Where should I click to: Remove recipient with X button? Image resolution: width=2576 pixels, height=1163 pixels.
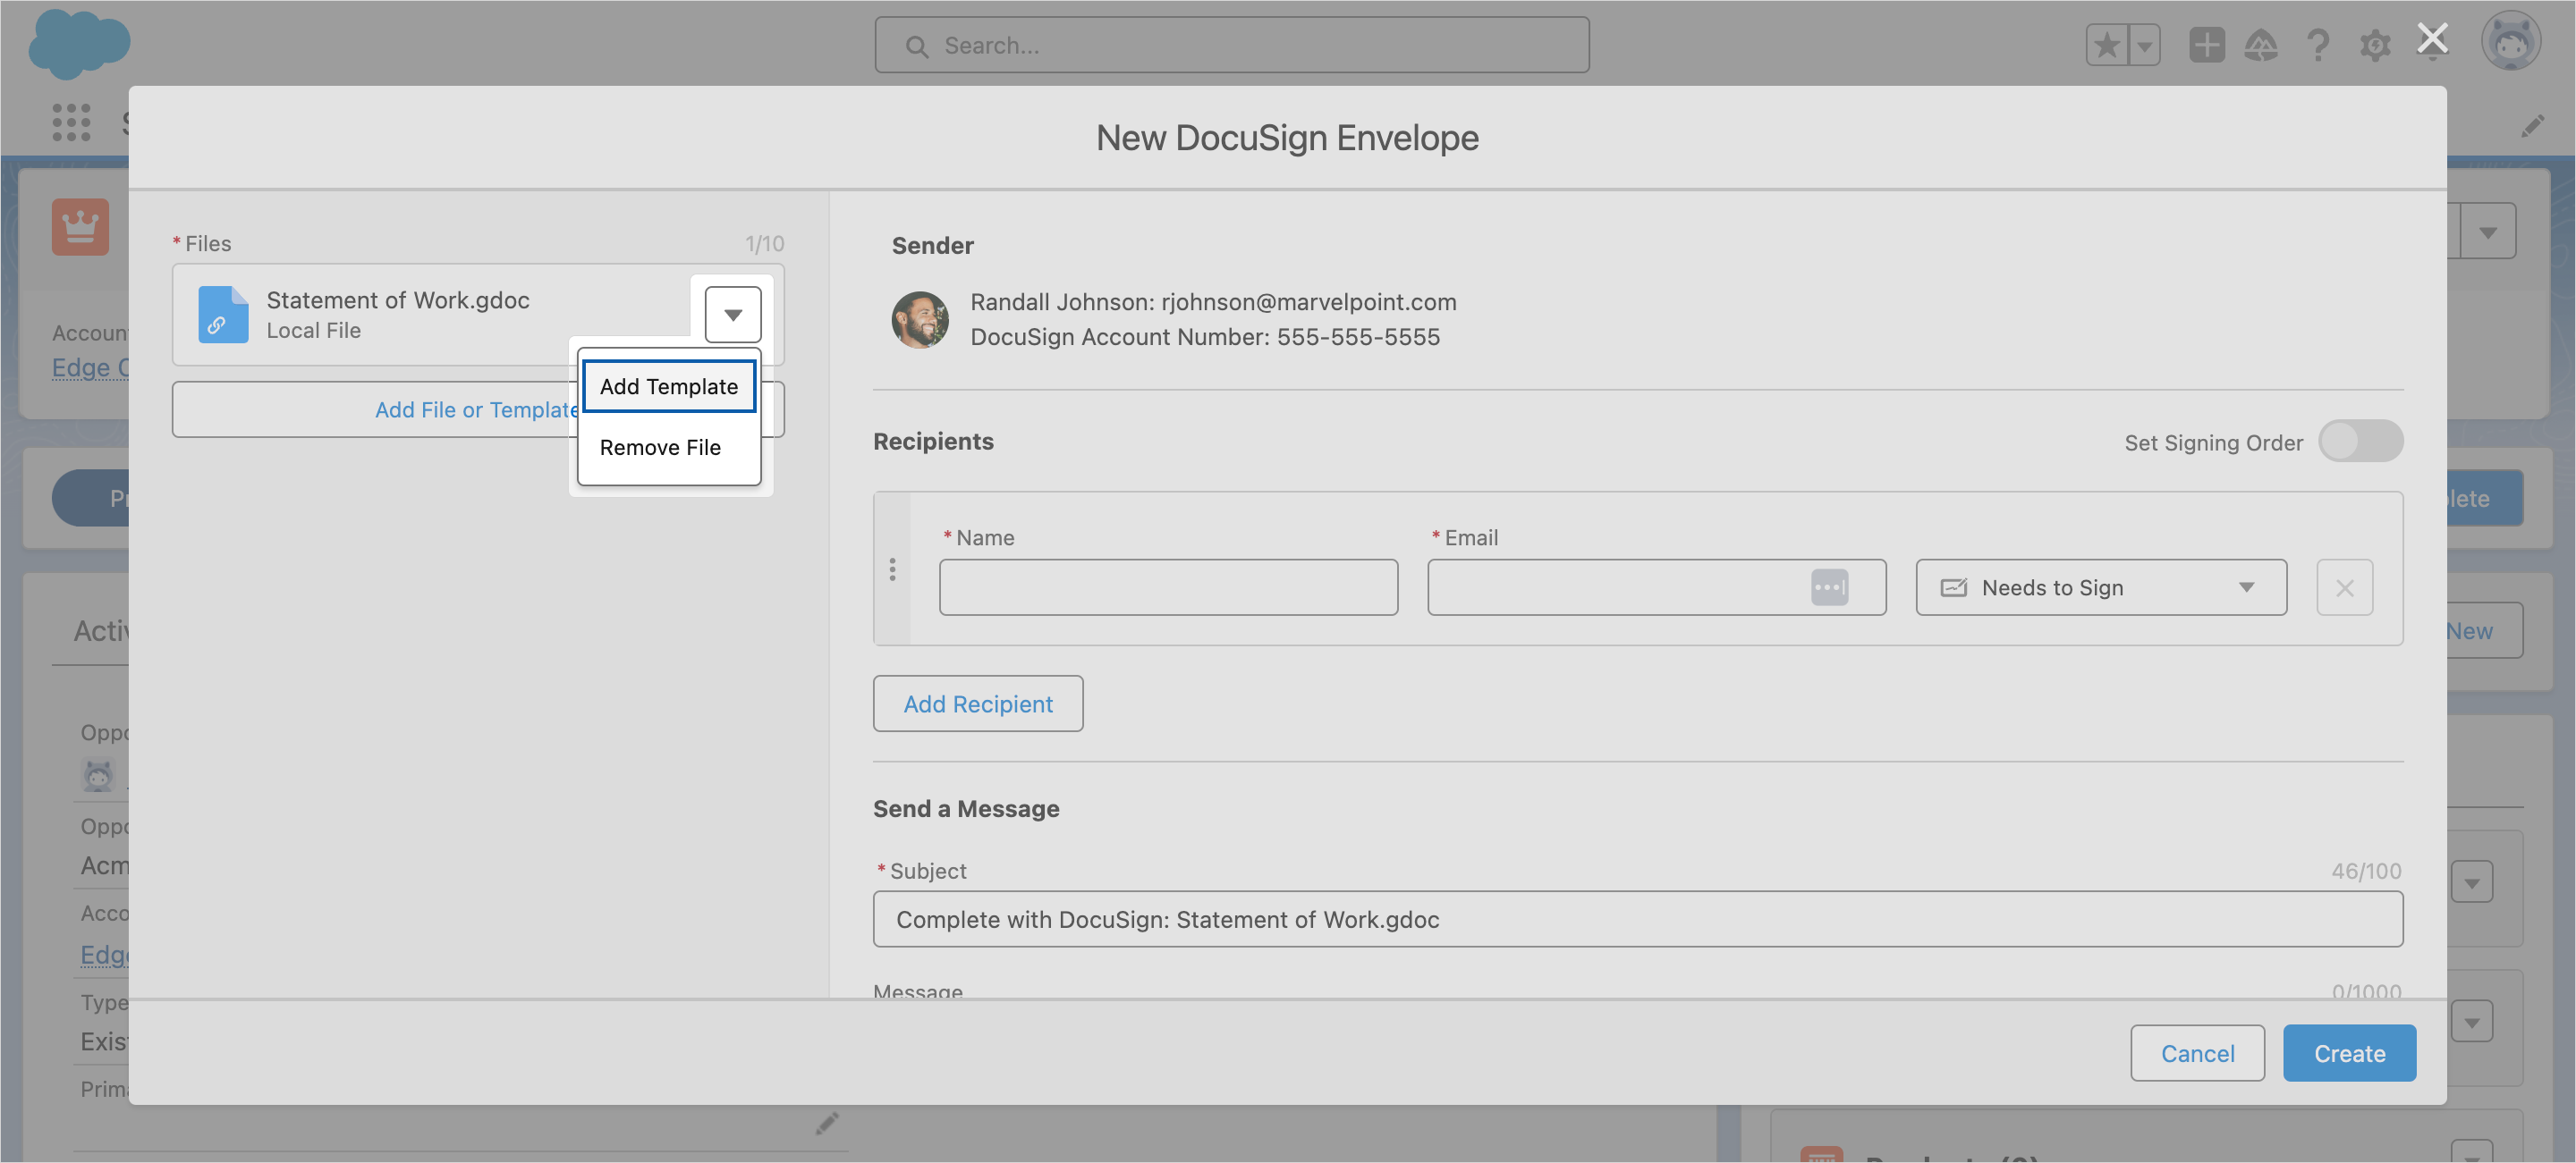[x=2344, y=587]
